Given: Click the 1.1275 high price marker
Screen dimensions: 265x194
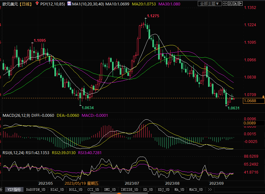Looking at the screenshot, I should [153, 16].
